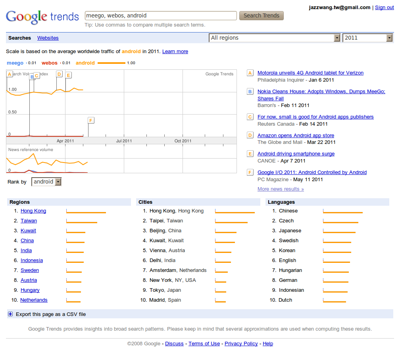The image size is (400, 356).
Task: Open Android driving smartphone surge link
Action: tap(296, 154)
